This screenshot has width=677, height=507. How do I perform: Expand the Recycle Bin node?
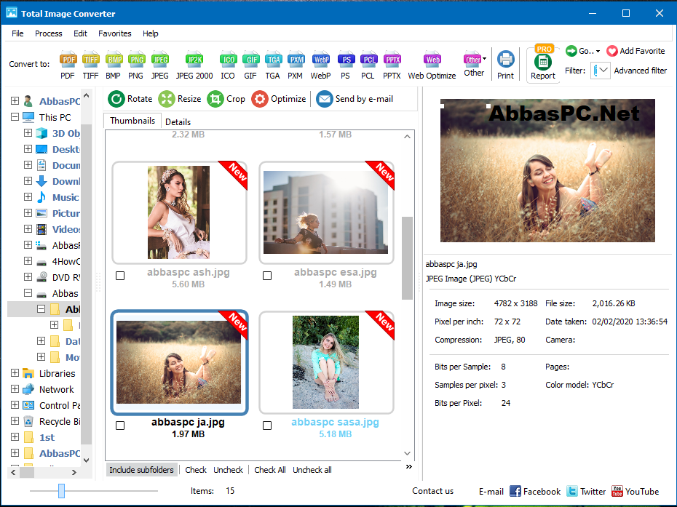pyautogui.click(x=15, y=420)
